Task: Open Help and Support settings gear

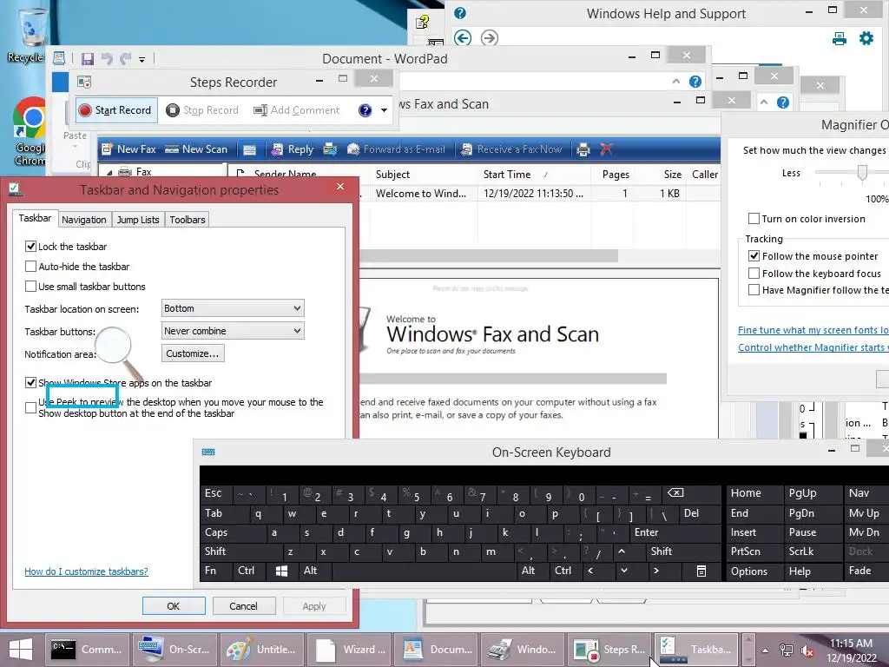Action: click(866, 38)
